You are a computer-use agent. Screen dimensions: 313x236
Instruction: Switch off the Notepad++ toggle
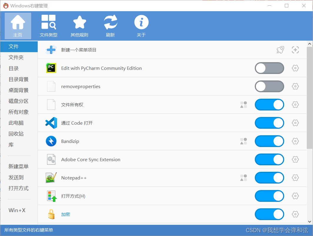[269, 178]
